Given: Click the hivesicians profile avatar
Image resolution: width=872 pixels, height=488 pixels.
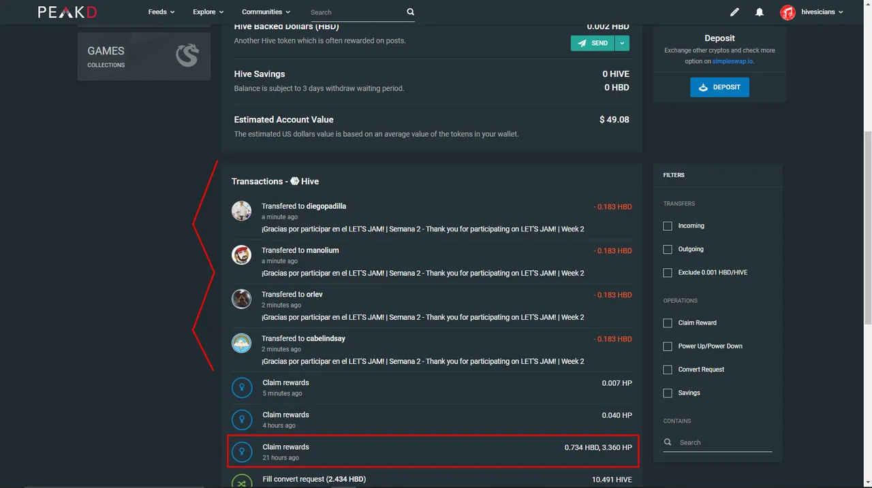Looking at the screenshot, I should tap(788, 12).
